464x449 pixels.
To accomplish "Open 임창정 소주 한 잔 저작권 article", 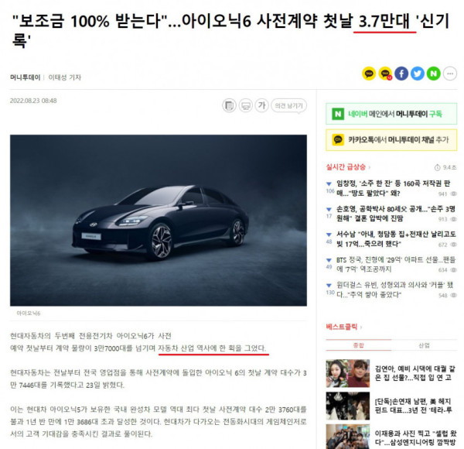I will pyautogui.click(x=394, y=188).
